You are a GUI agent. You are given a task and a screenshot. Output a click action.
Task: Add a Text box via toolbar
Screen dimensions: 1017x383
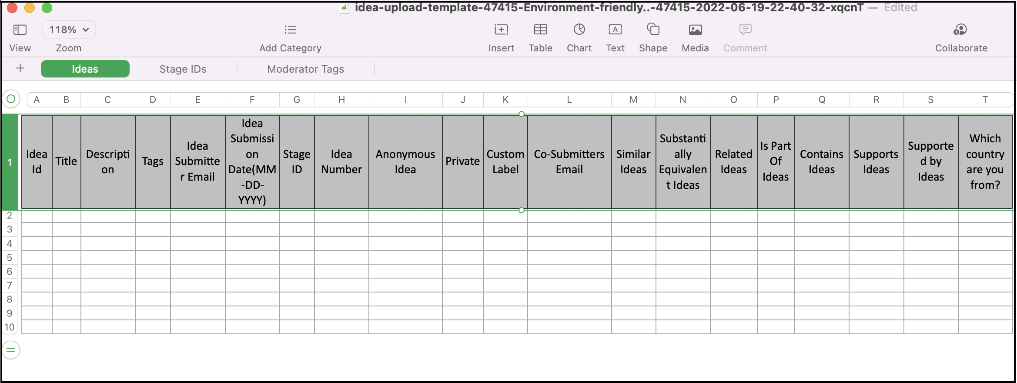(615, 30)
